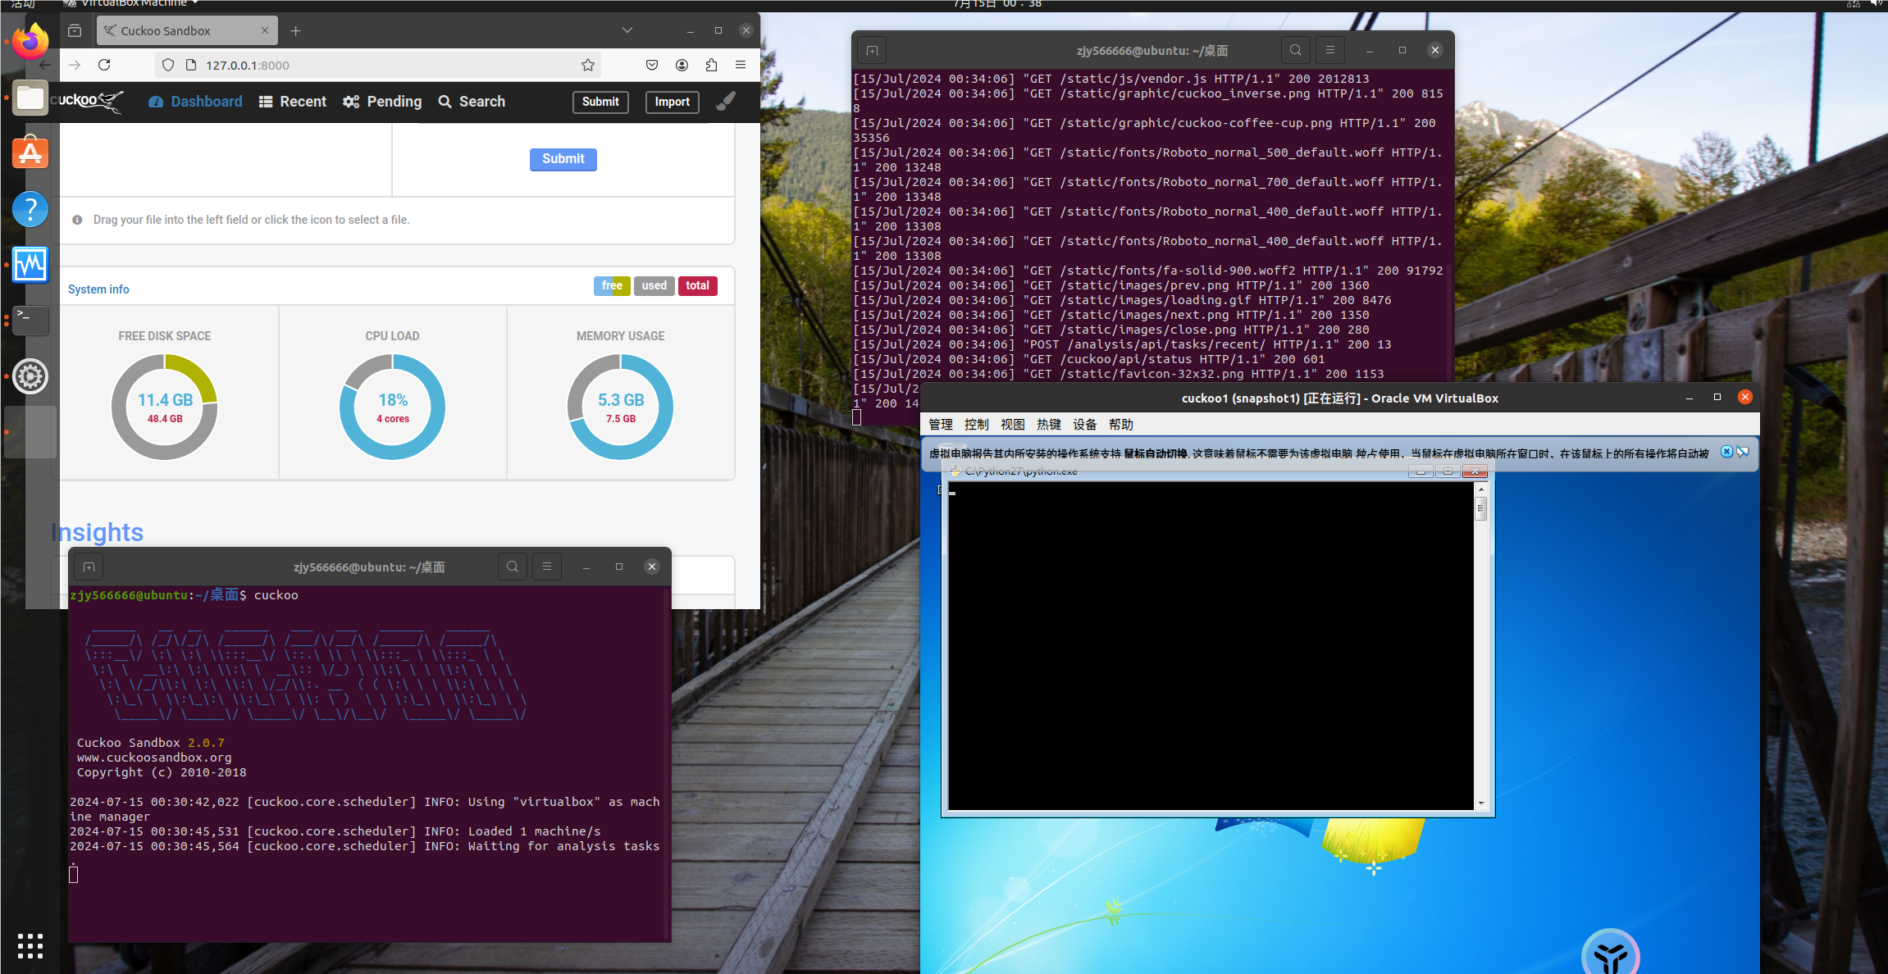This screenshot has height=974, width=1888.
Task: Click the blue Submit button
Action: [563, 159]
